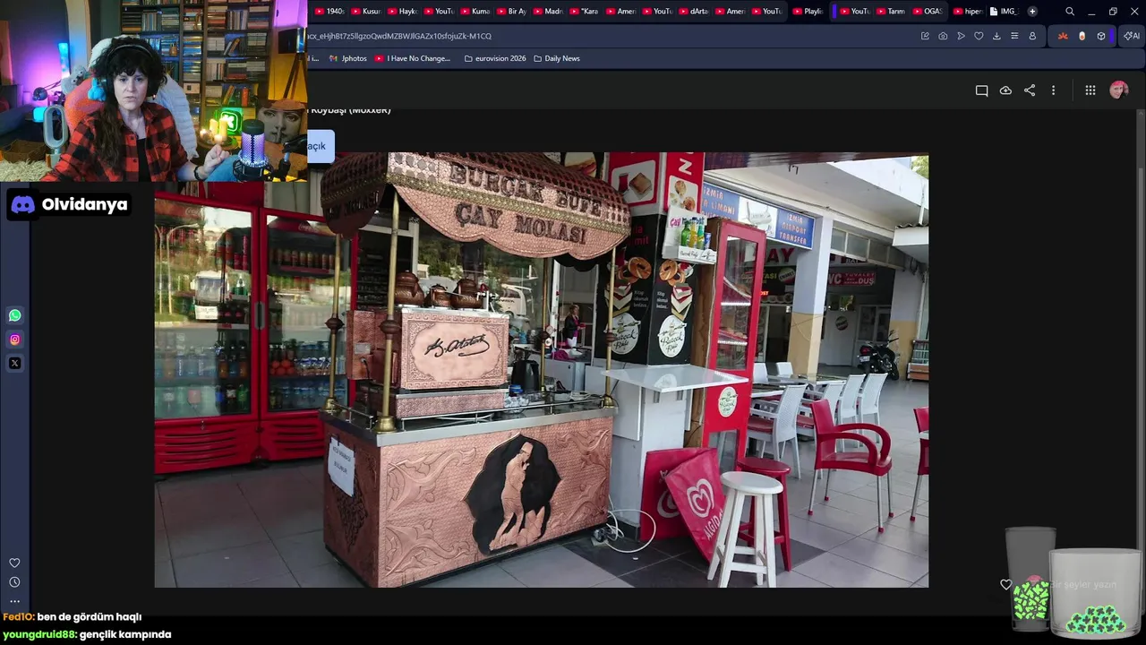Click heart icon beside message box
The height and width of the screenshot is (645, 1146).
(x=1005, y=584)
